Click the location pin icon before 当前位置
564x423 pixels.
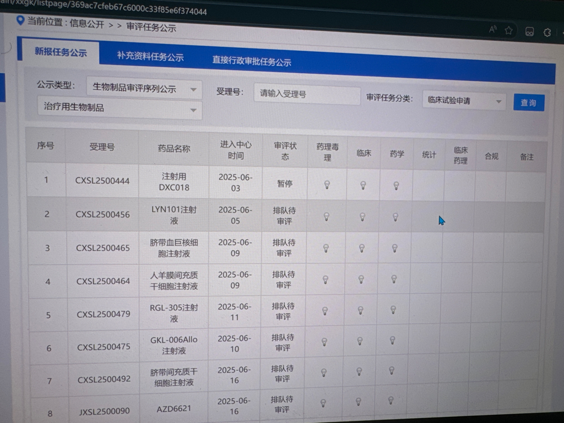[x=20, y=20]
